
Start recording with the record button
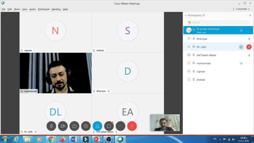click(x=86, y=126)
